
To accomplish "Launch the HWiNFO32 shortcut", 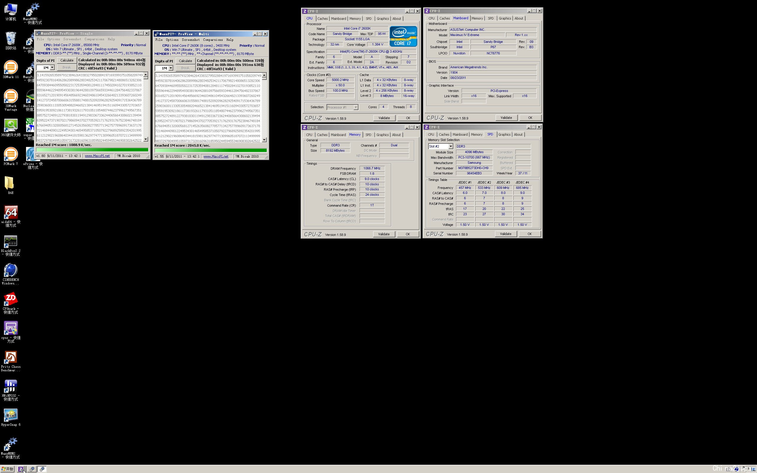I will (x=11, y=390).
